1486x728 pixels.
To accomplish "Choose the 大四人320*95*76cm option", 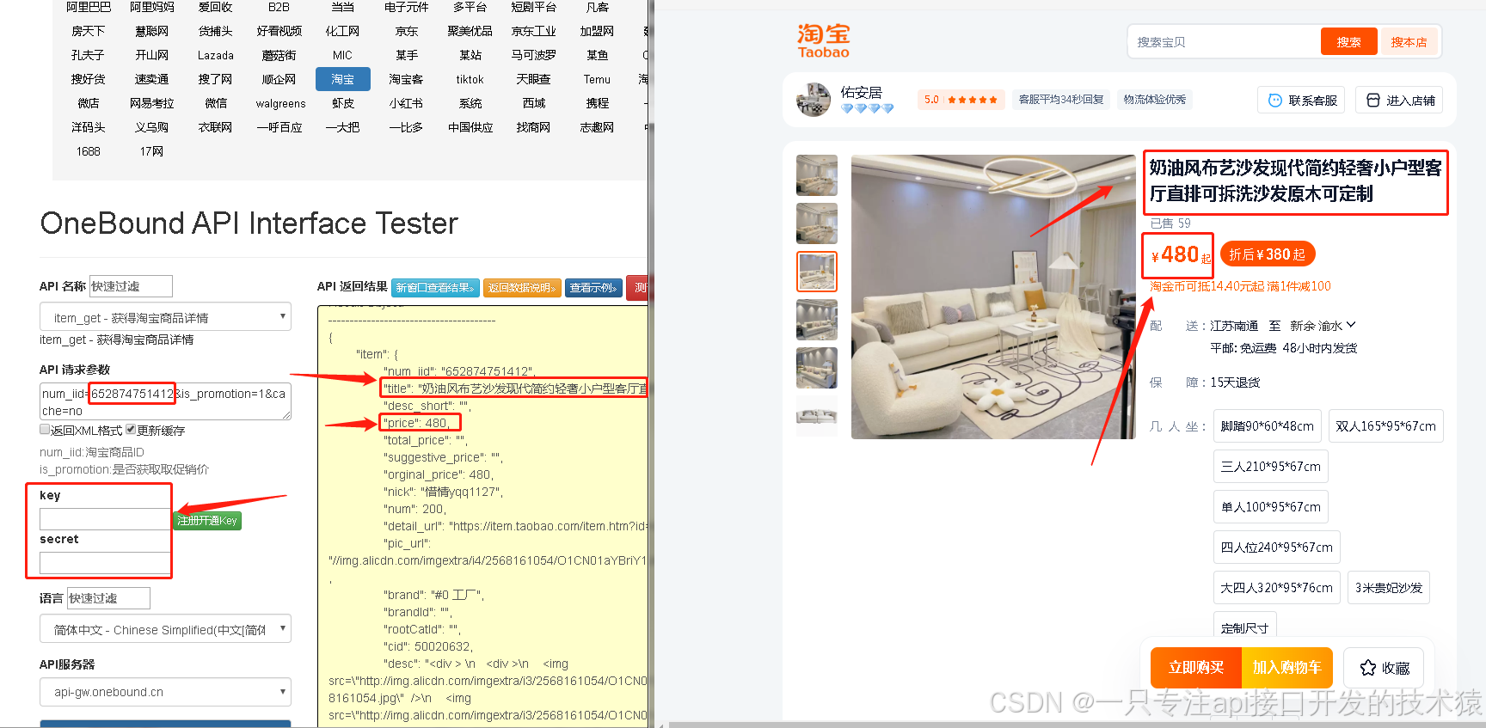I will tap(1276, 587).
